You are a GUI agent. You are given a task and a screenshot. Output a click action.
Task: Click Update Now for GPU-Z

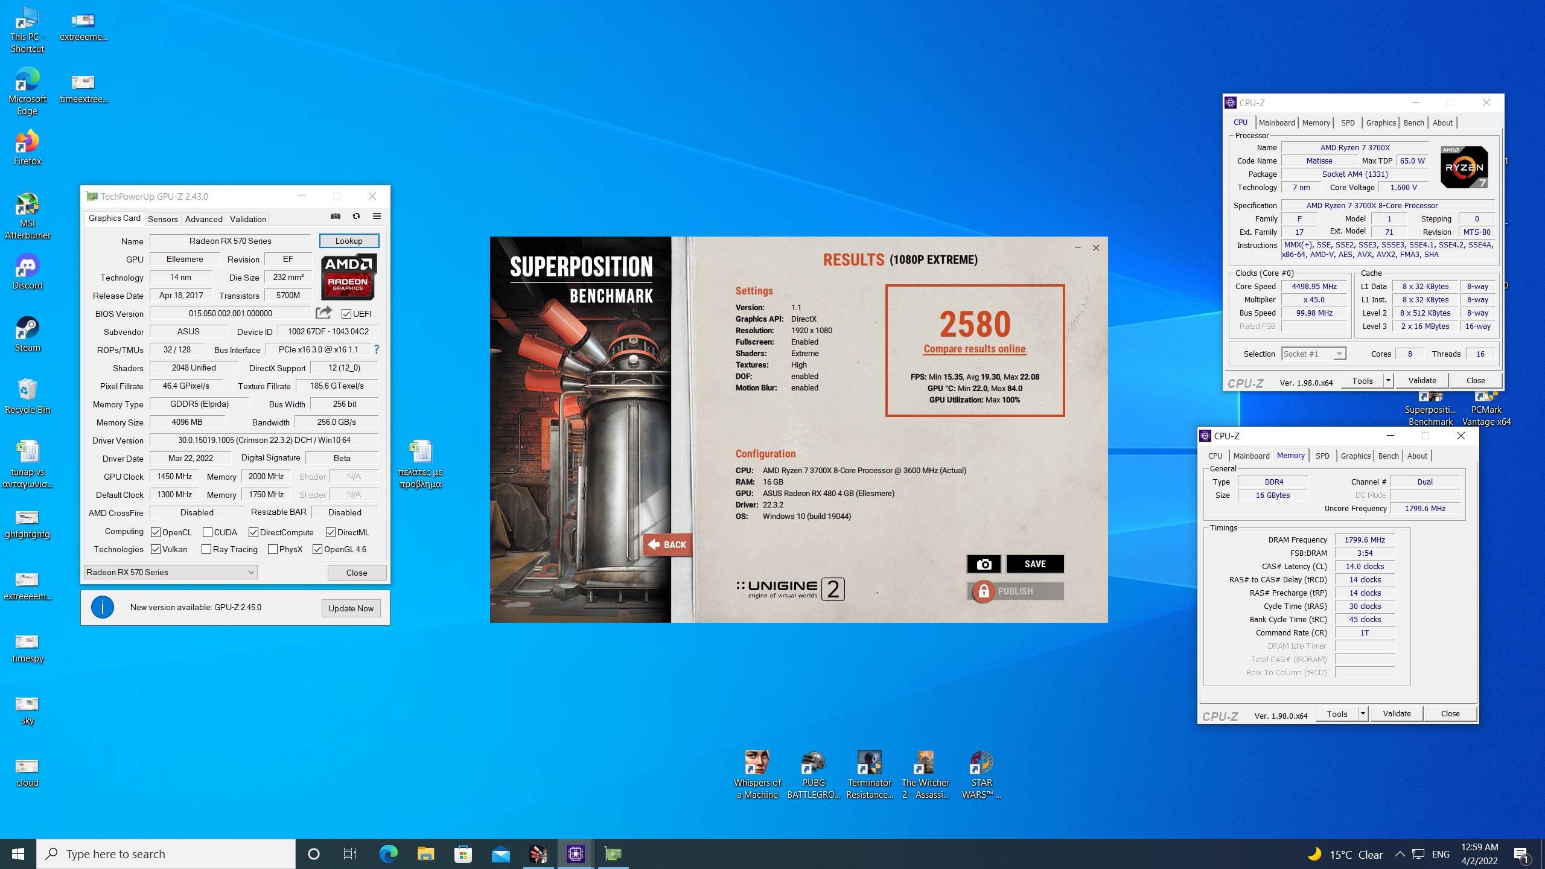point(351,608)
